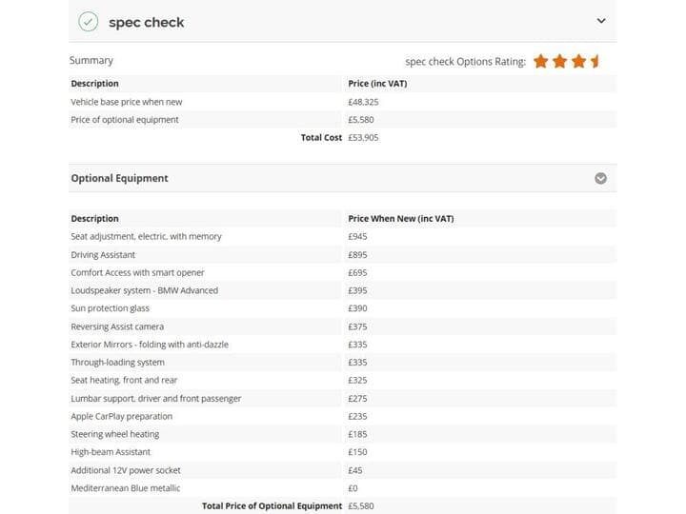Collapse the spec check section chevron
The width and height of the screenshot is (686, 514).
[601, 21]
